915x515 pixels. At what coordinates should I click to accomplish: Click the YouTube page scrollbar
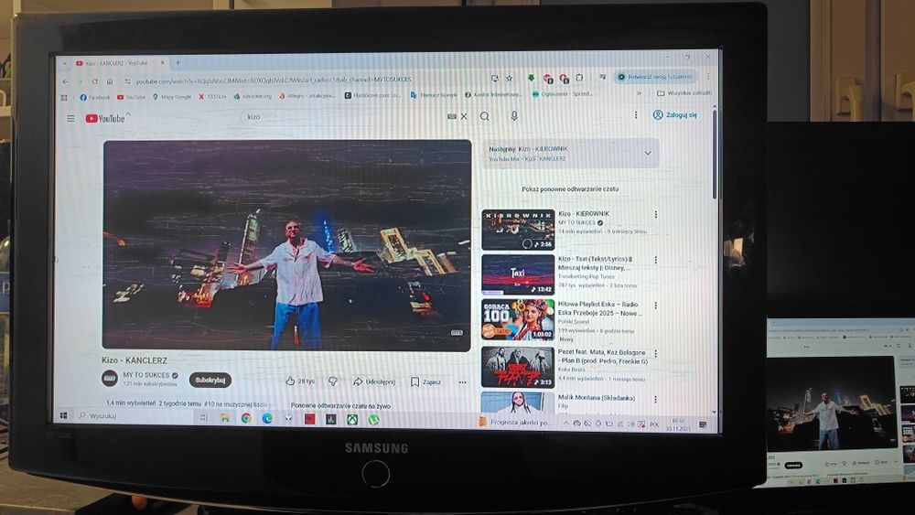tap(715, 153)
